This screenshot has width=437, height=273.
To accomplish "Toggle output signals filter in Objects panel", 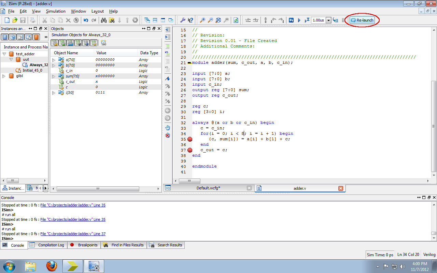I will click(x=62, y=43).
